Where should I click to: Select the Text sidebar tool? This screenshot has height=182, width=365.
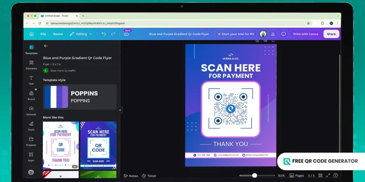[31, 80]
